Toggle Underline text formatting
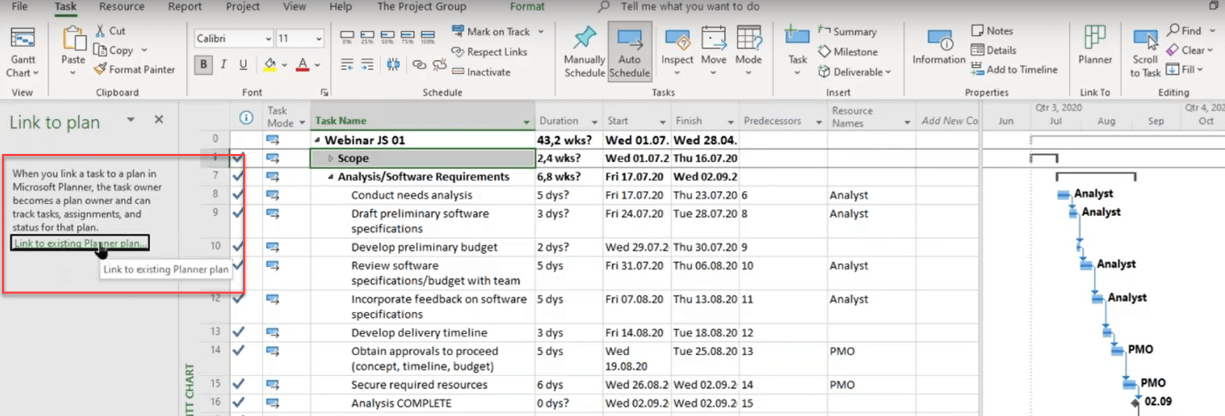The image size is (1225, 416). click(x=243, y=64)
